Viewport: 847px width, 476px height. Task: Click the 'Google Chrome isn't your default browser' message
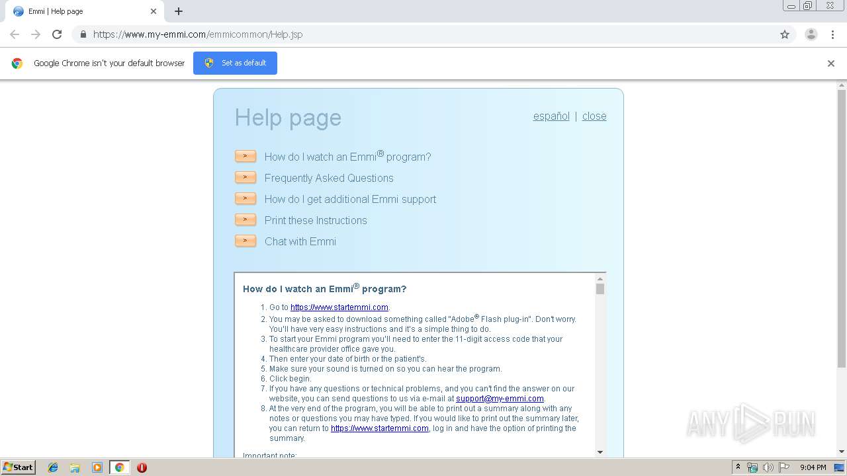(109, 63)
